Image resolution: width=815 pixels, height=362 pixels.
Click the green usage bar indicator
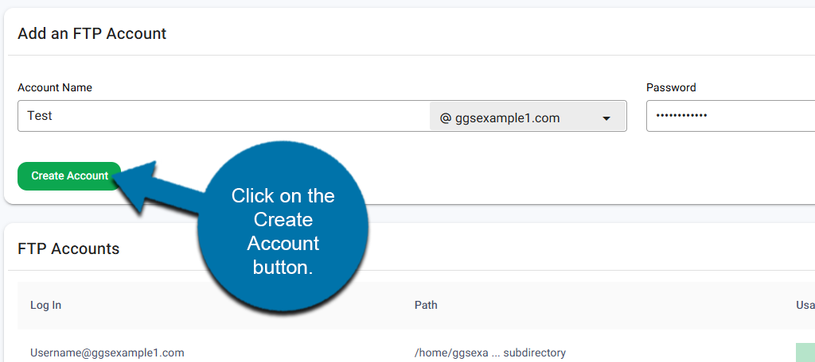[x=804, y=352]
